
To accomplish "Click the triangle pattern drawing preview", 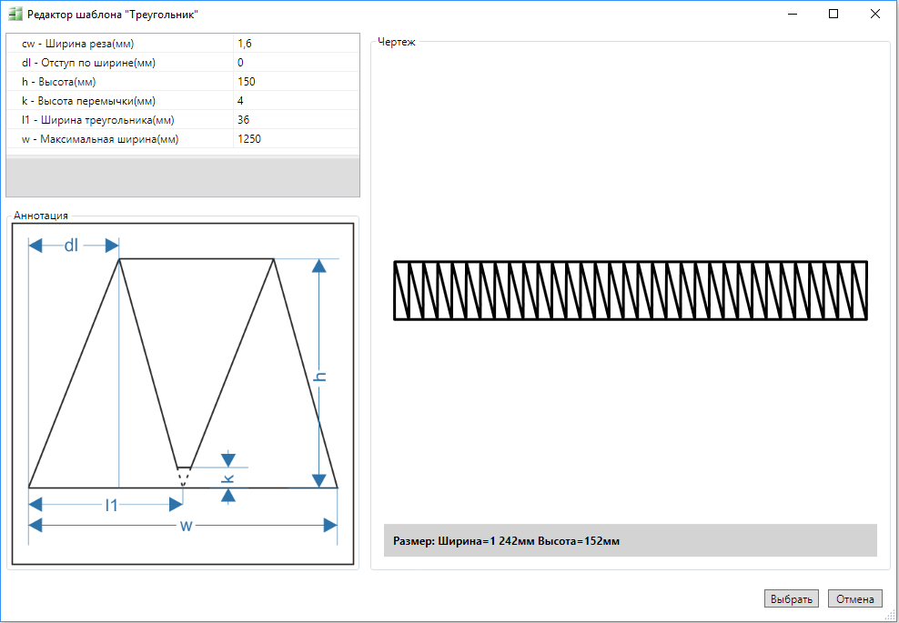I will pyautogui.click(x=630, y=290).
